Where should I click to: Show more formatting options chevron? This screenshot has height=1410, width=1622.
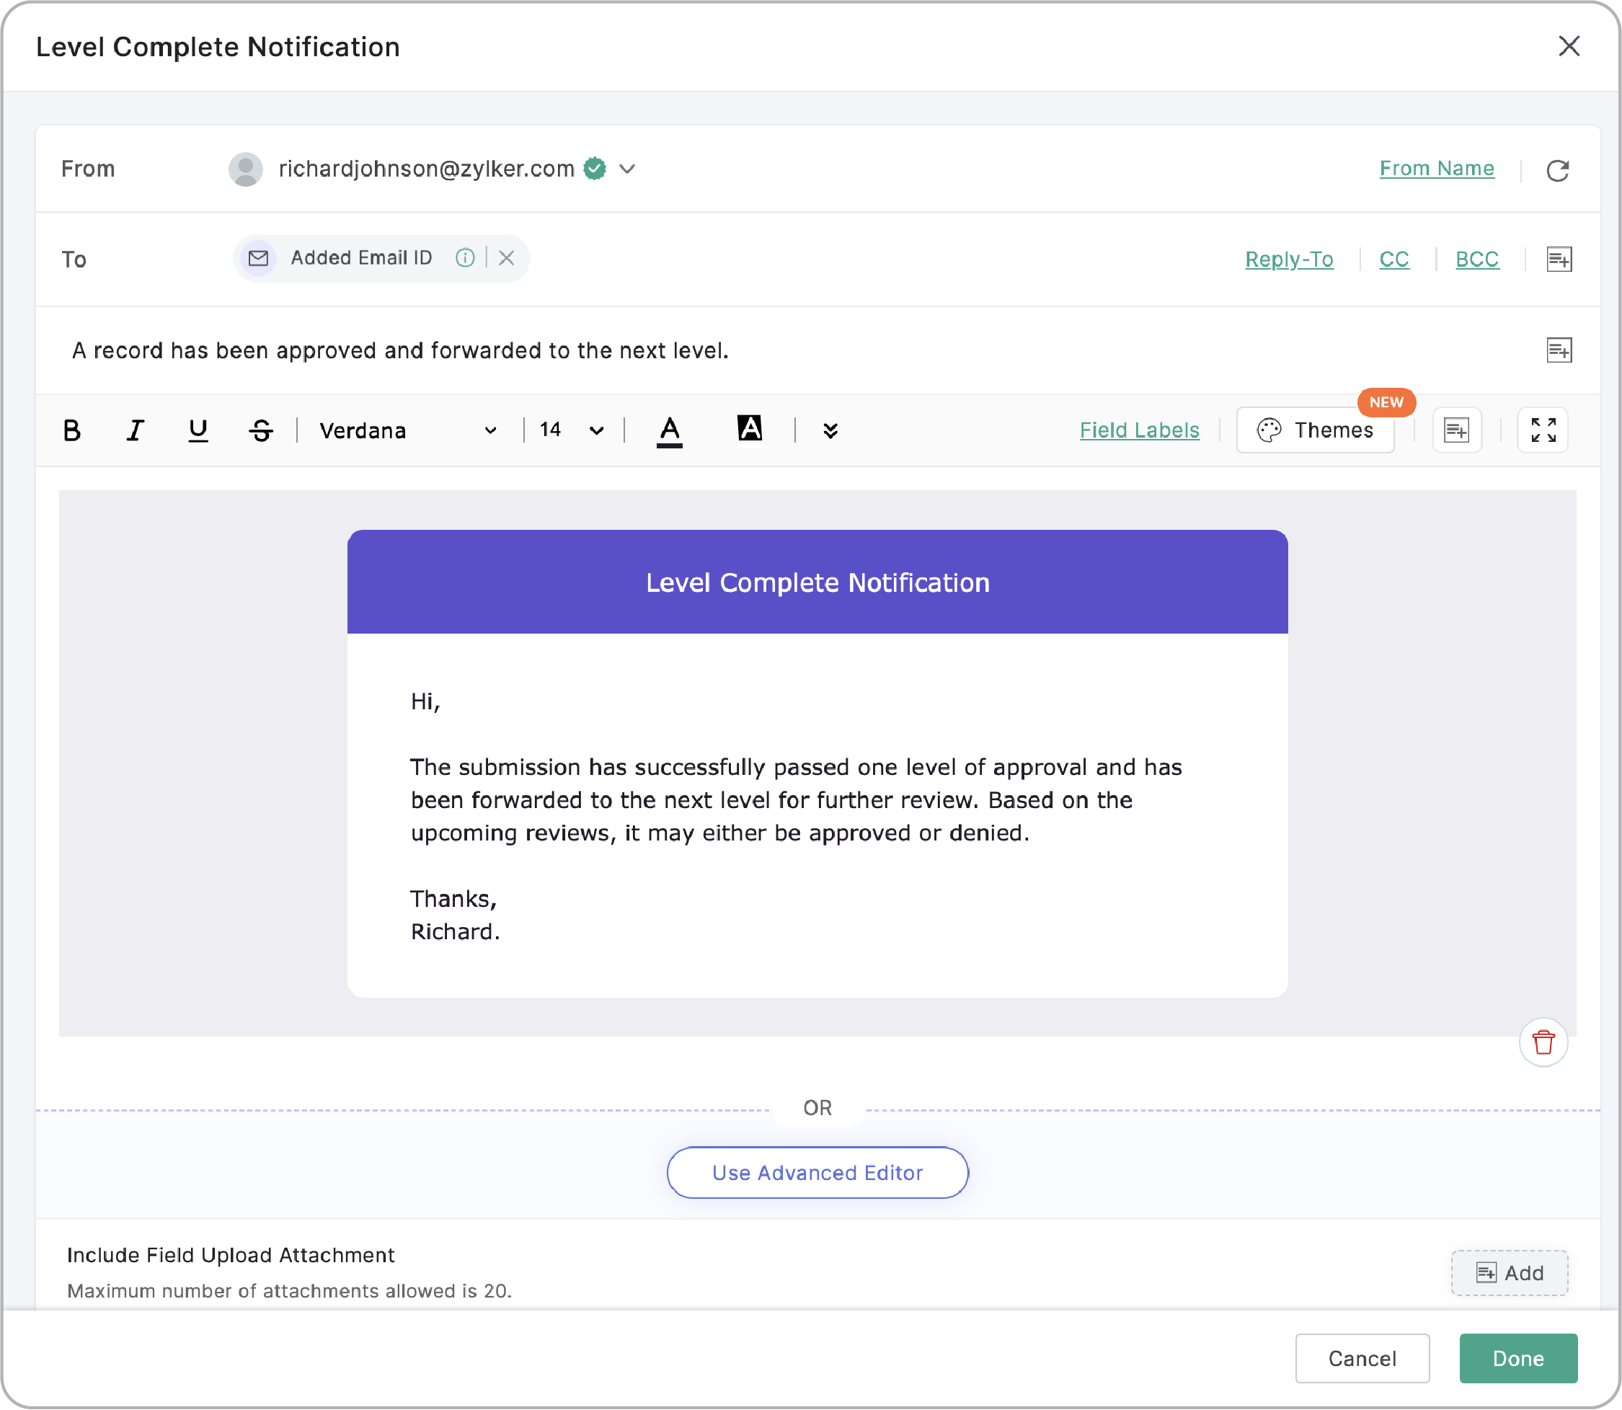(x=830, y=430)
